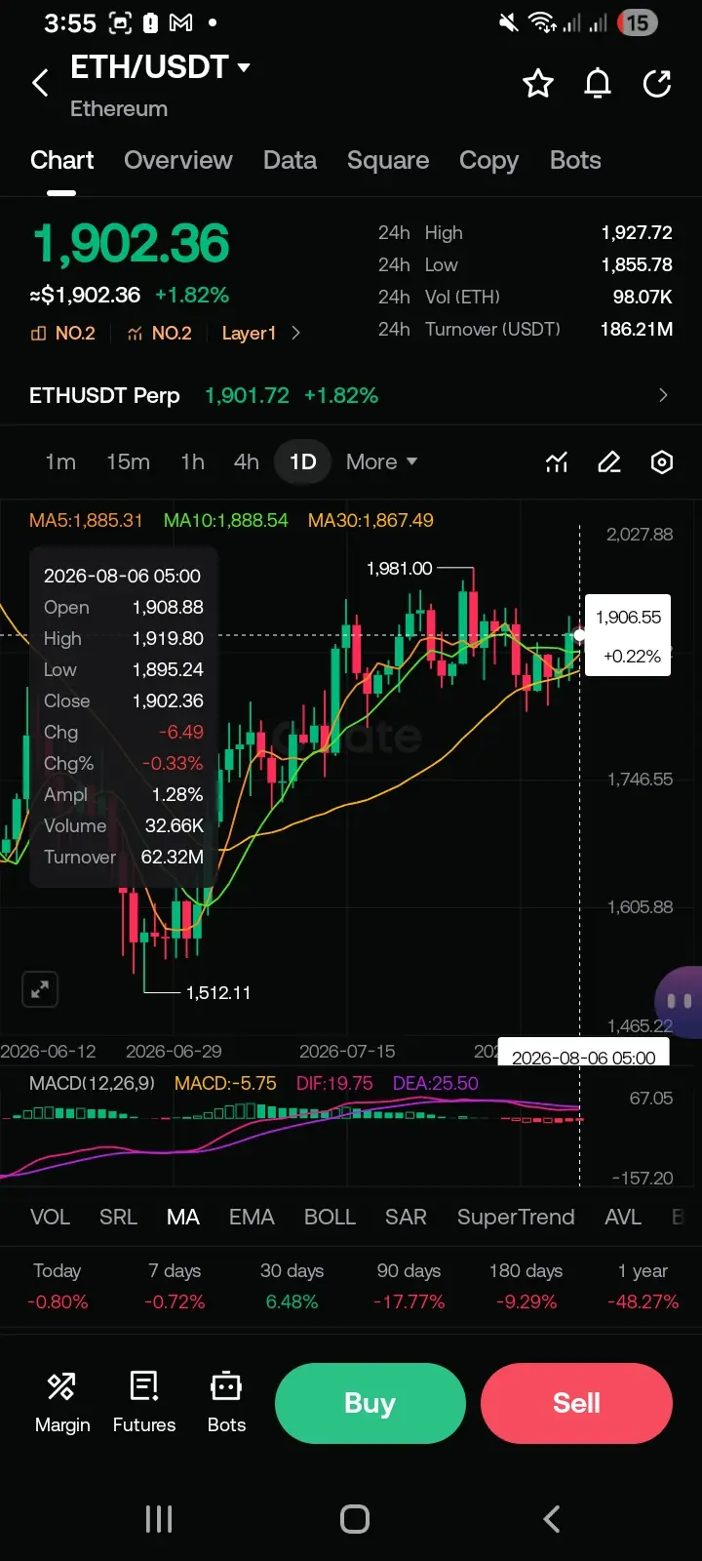Open Margin trading icon
The width and height of the screenshot is (702, 1561).
(x=62, y=1403)
